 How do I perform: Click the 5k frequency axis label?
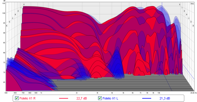124,93
